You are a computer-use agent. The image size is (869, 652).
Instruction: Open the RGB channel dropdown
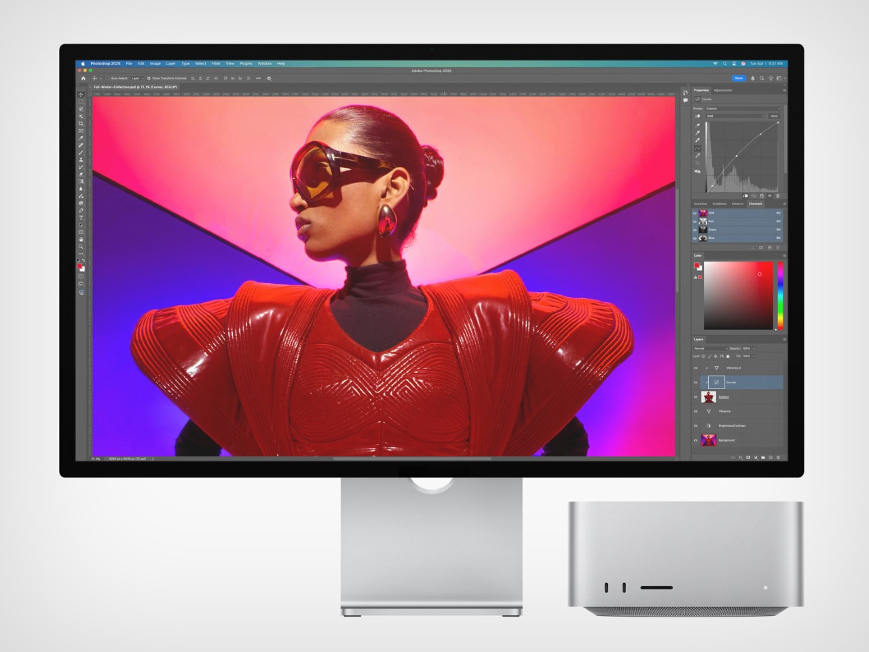click(735, 116)
